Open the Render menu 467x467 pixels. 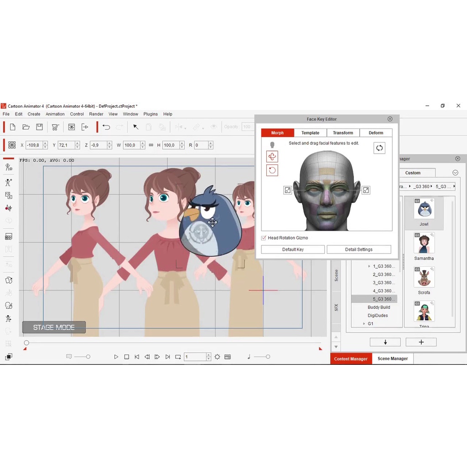pyautogui.click(x=96, y=114)
